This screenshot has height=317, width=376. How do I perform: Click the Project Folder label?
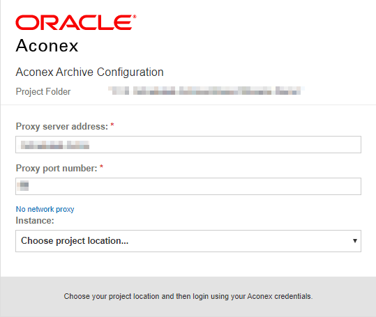point(43,92)
